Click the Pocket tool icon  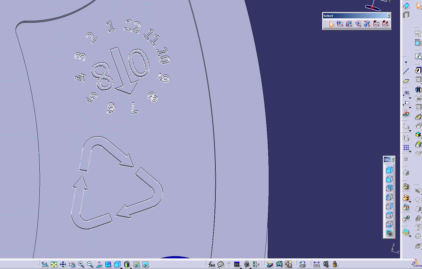[418, 80]
